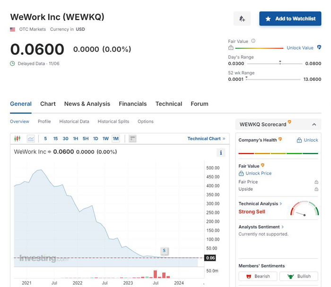Image resolution: width=331 pixels, height=287 pixels.
Task: Open the Unlock Value link
Action: tap(300, 48)
